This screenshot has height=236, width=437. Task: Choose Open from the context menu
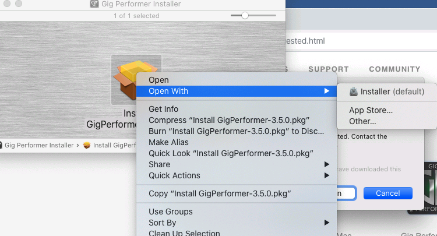tap(237, 80)
